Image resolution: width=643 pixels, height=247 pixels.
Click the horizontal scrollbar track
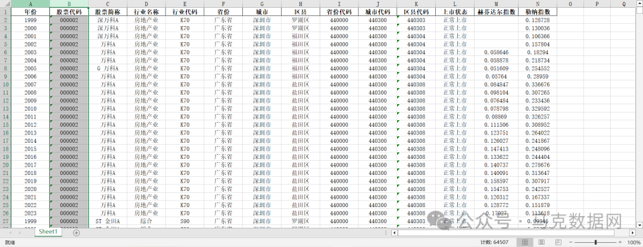513,233
